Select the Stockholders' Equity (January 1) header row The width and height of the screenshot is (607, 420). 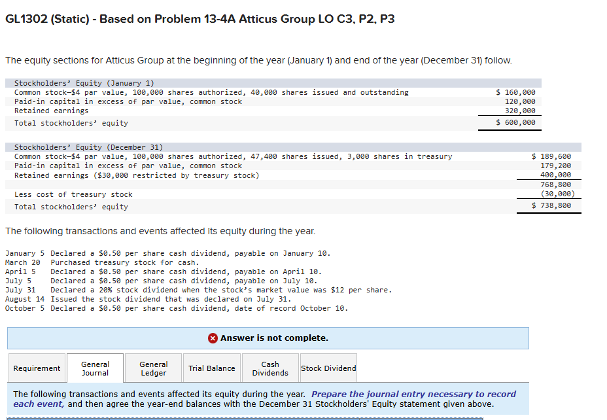coord(85,82)
